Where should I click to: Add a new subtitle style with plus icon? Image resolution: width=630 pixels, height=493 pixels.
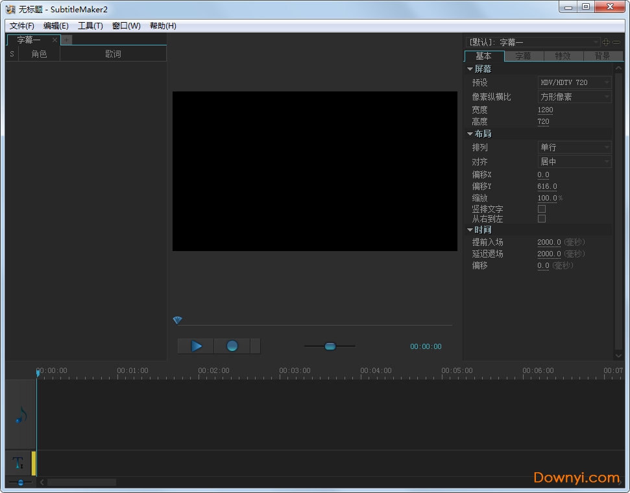[x=606, y=42]
